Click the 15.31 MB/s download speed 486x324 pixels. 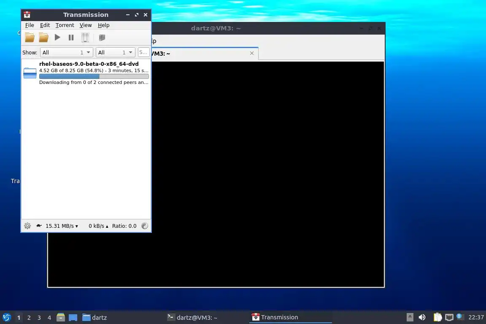point(62,226)
